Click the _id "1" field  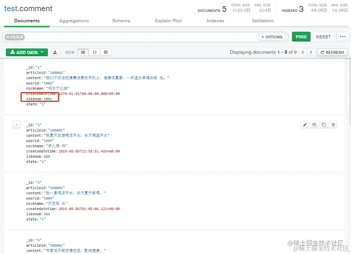point(34,68)
